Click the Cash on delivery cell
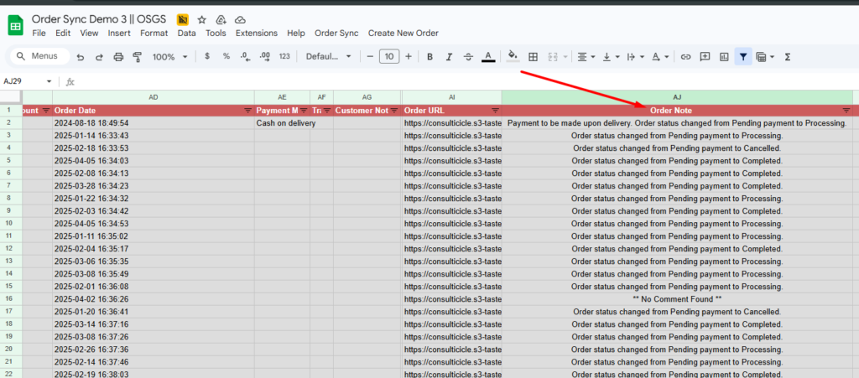 click(282, 123)
